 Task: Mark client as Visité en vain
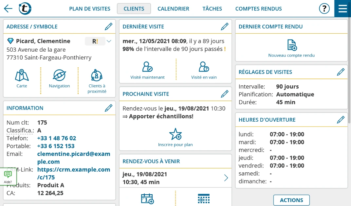(204, 70)
